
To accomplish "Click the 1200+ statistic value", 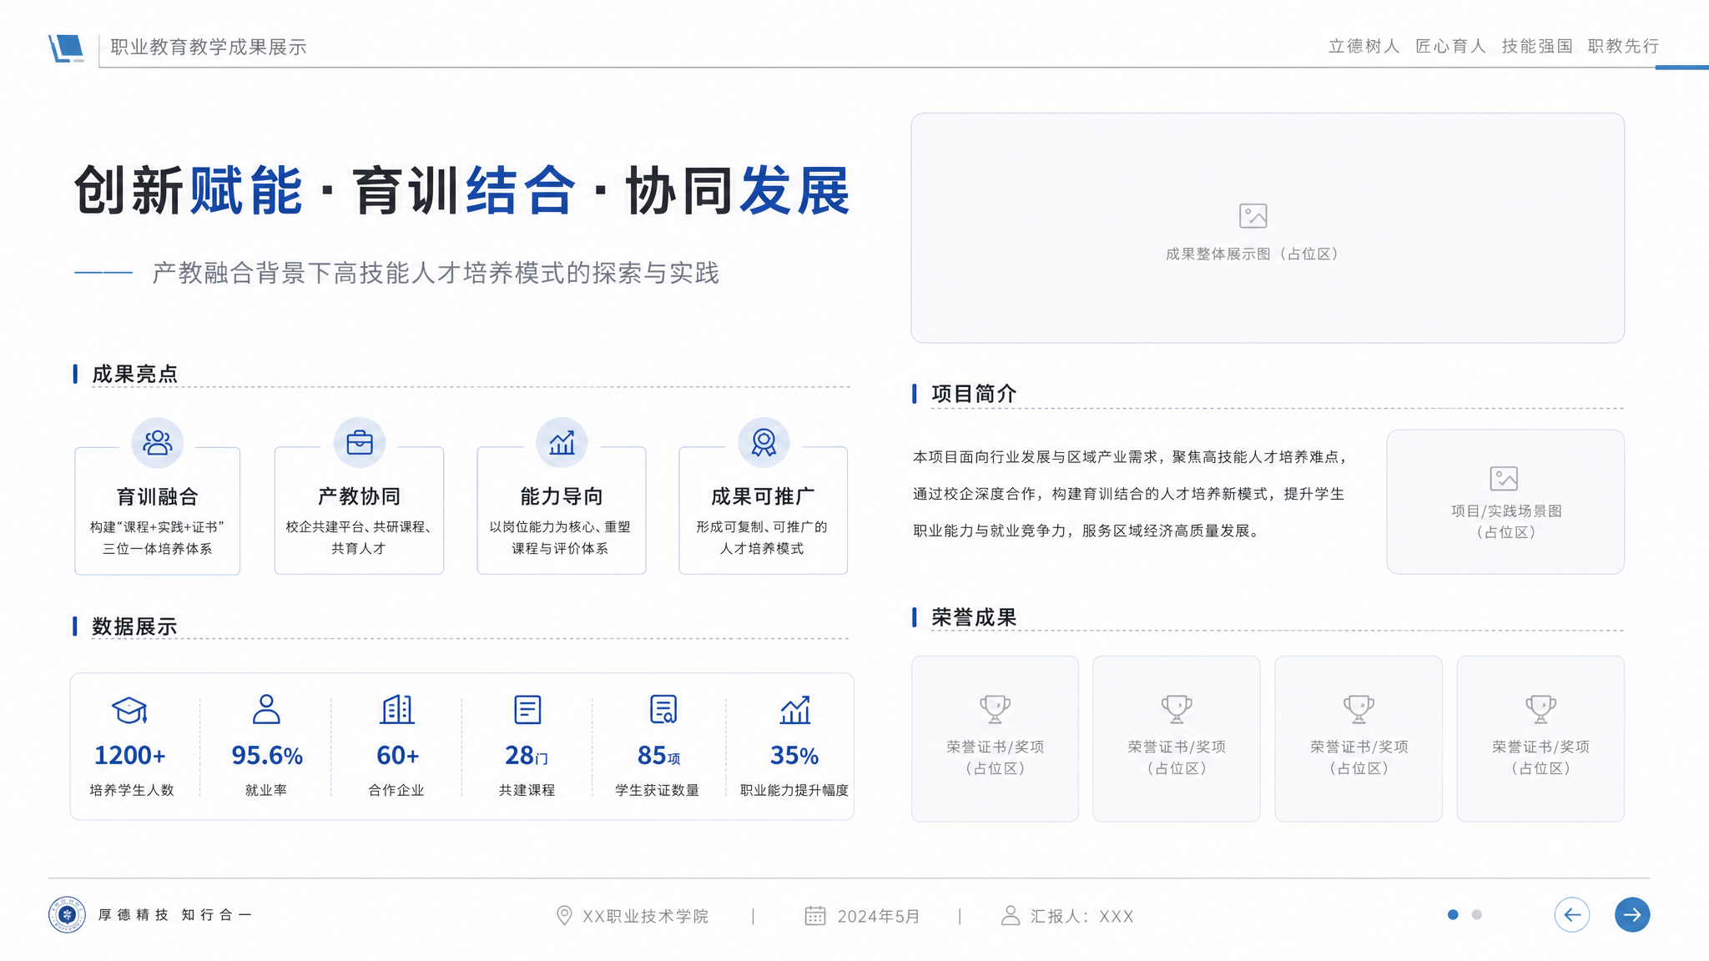I will [x=130, y=756].
